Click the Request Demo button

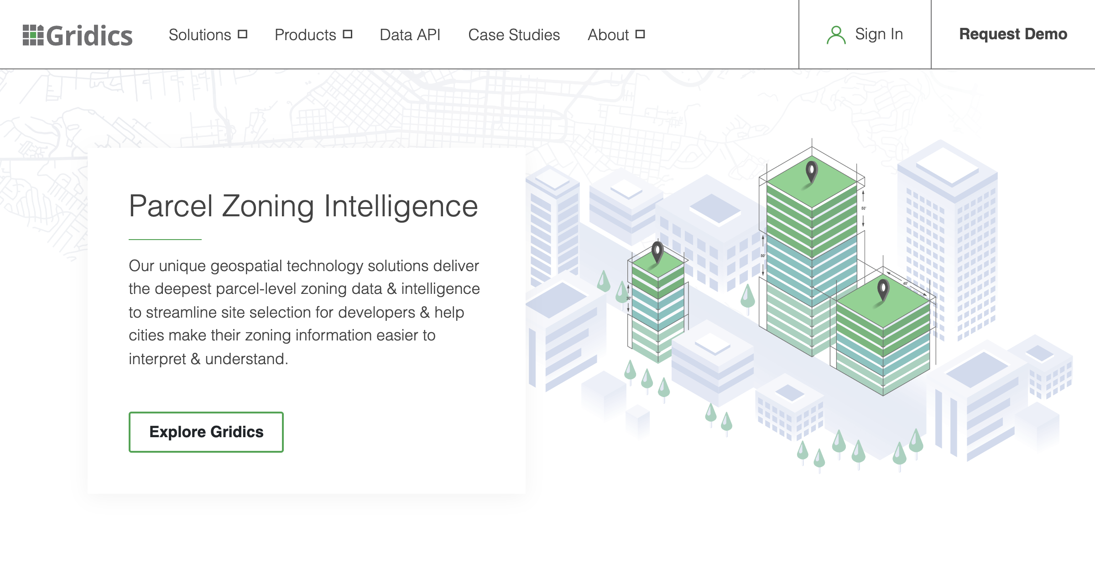[1013, 34]
